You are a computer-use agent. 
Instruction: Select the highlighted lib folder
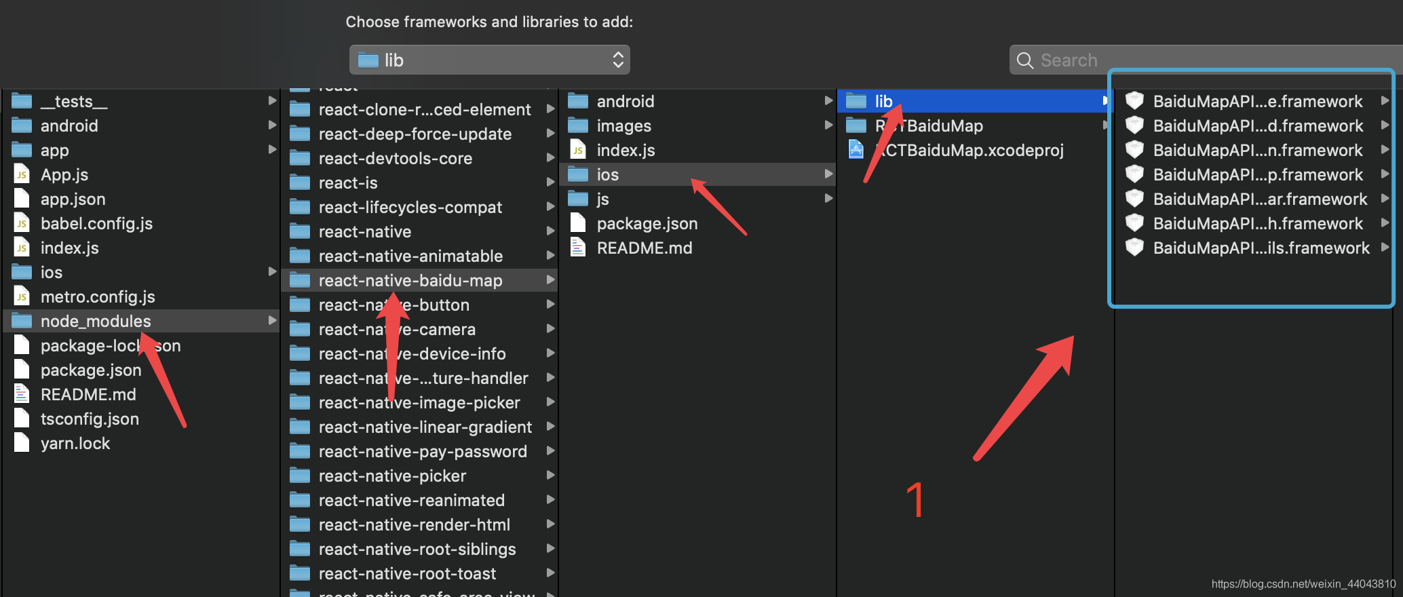coord(976,101)
